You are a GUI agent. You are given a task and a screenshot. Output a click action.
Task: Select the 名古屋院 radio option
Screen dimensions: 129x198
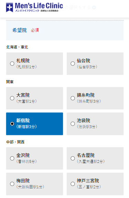tap(73, 158)
